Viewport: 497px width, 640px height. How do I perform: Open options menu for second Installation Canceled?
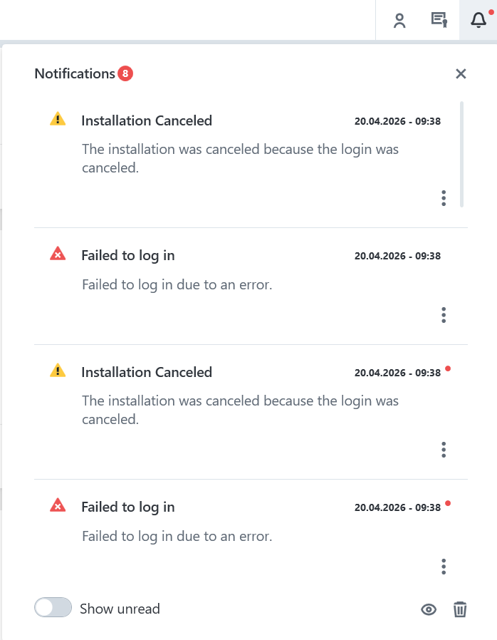[444, 450]
